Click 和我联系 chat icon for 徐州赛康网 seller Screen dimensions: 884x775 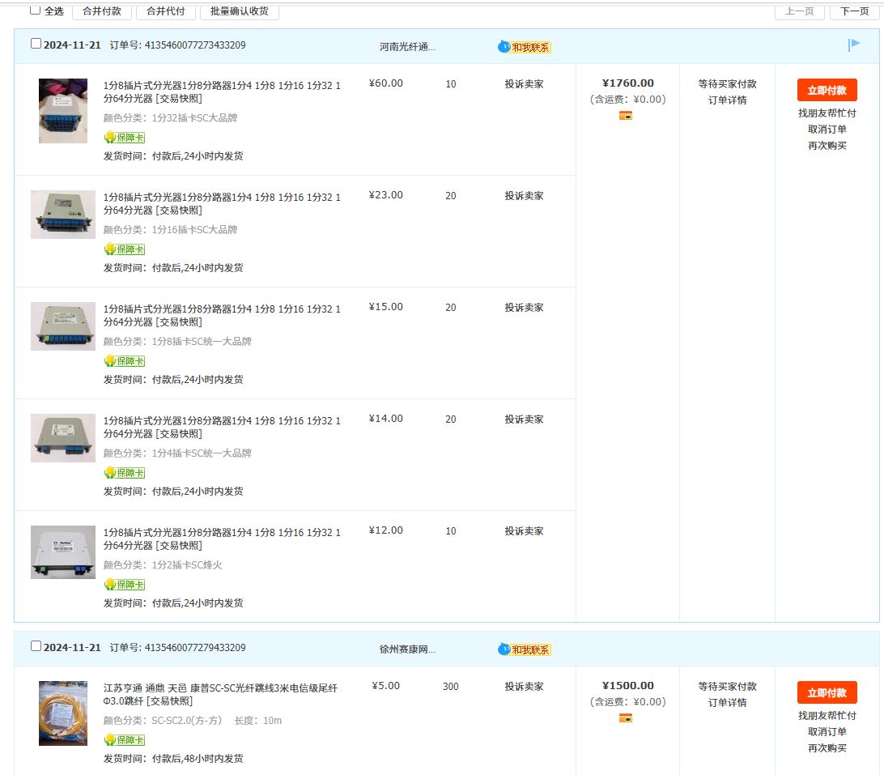point(525,649)
